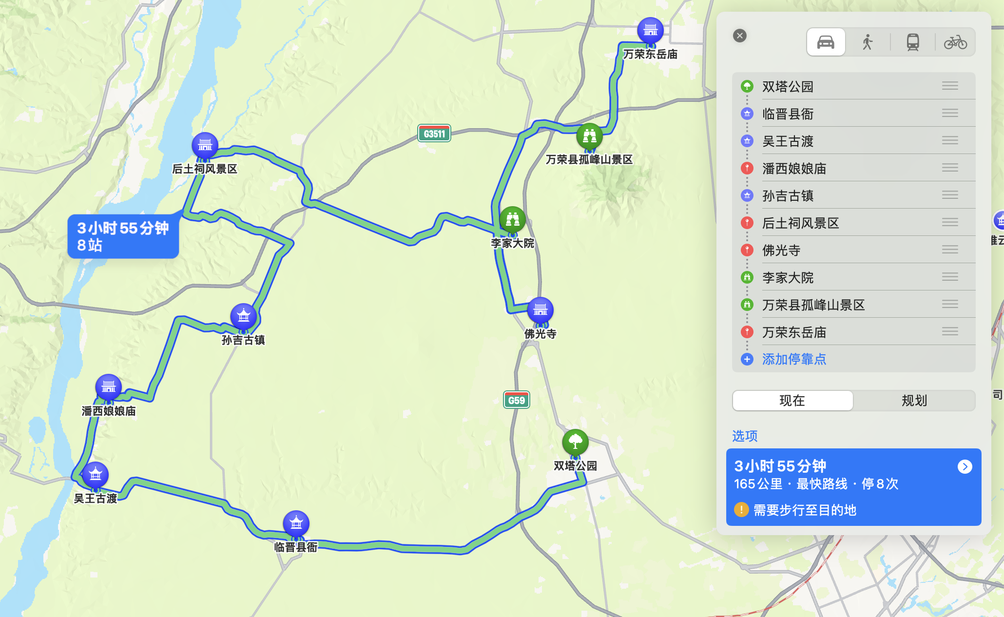
Task: Click the 双塔公园 map label
Action: [575, 465]
